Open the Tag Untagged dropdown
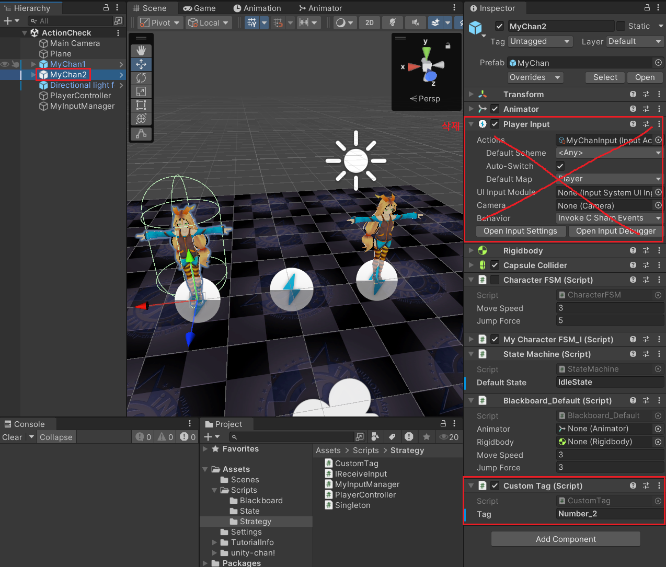 (x=540, y=41)
